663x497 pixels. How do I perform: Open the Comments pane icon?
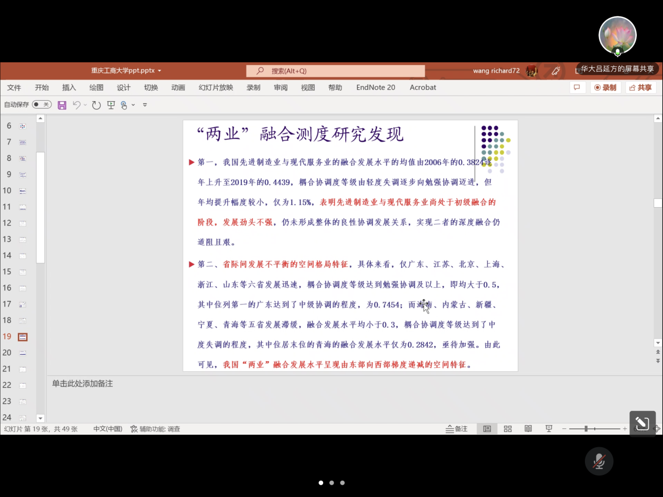click(577, 88)
